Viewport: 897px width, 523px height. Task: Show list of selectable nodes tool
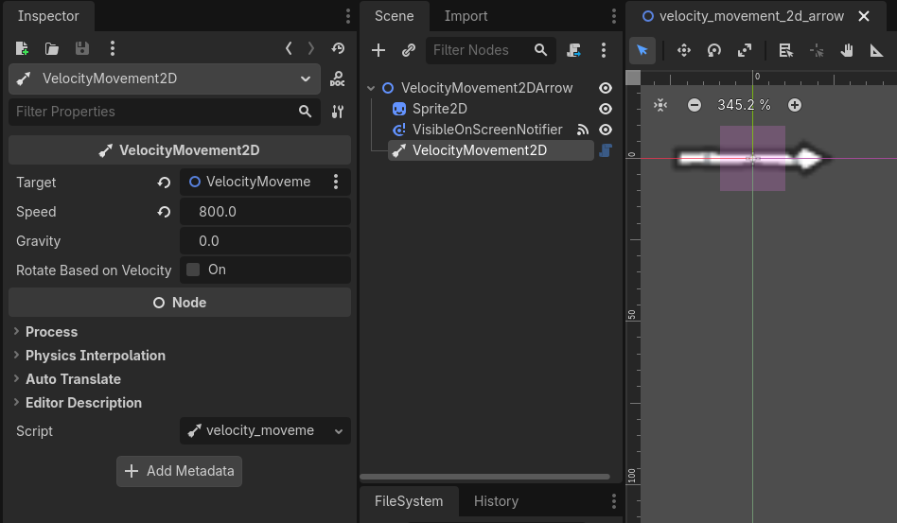pyautogui.click(x=786, y=50)
